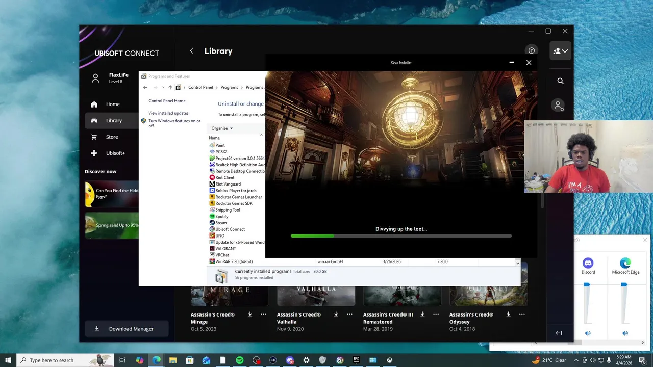Click Turn Windows features on or off
The width and height of the screenshot is (653, 367).
click(x=174, y=123)
